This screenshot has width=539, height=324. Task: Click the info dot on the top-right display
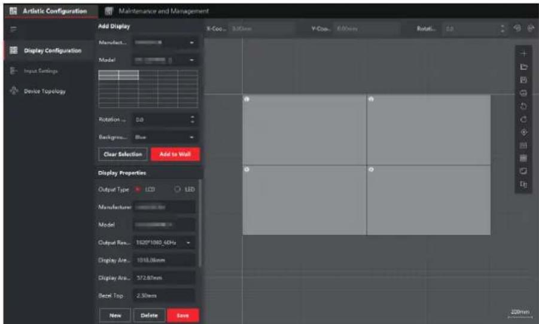371,99
